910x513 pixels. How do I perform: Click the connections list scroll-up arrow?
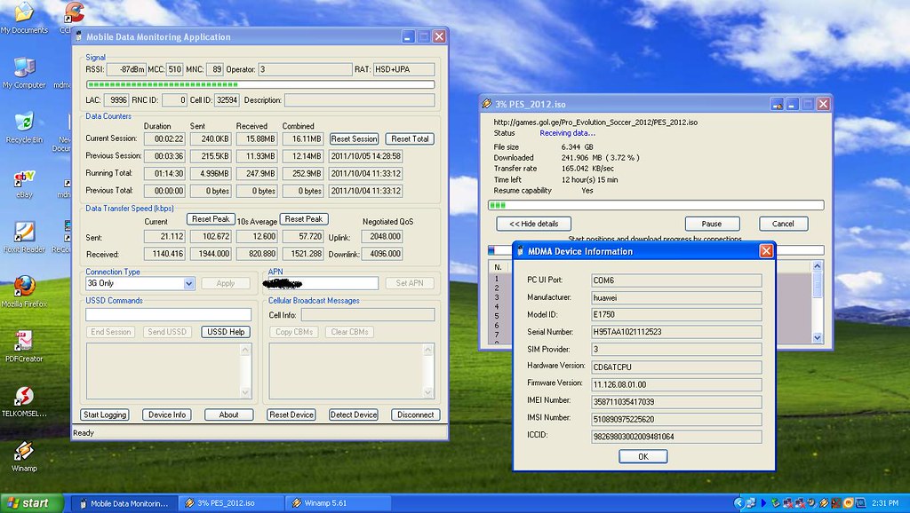tap(818, 266)
